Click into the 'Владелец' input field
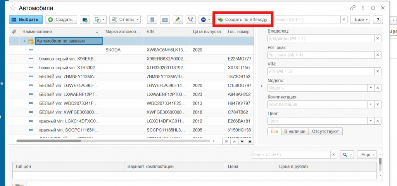 tap(321, 38)
